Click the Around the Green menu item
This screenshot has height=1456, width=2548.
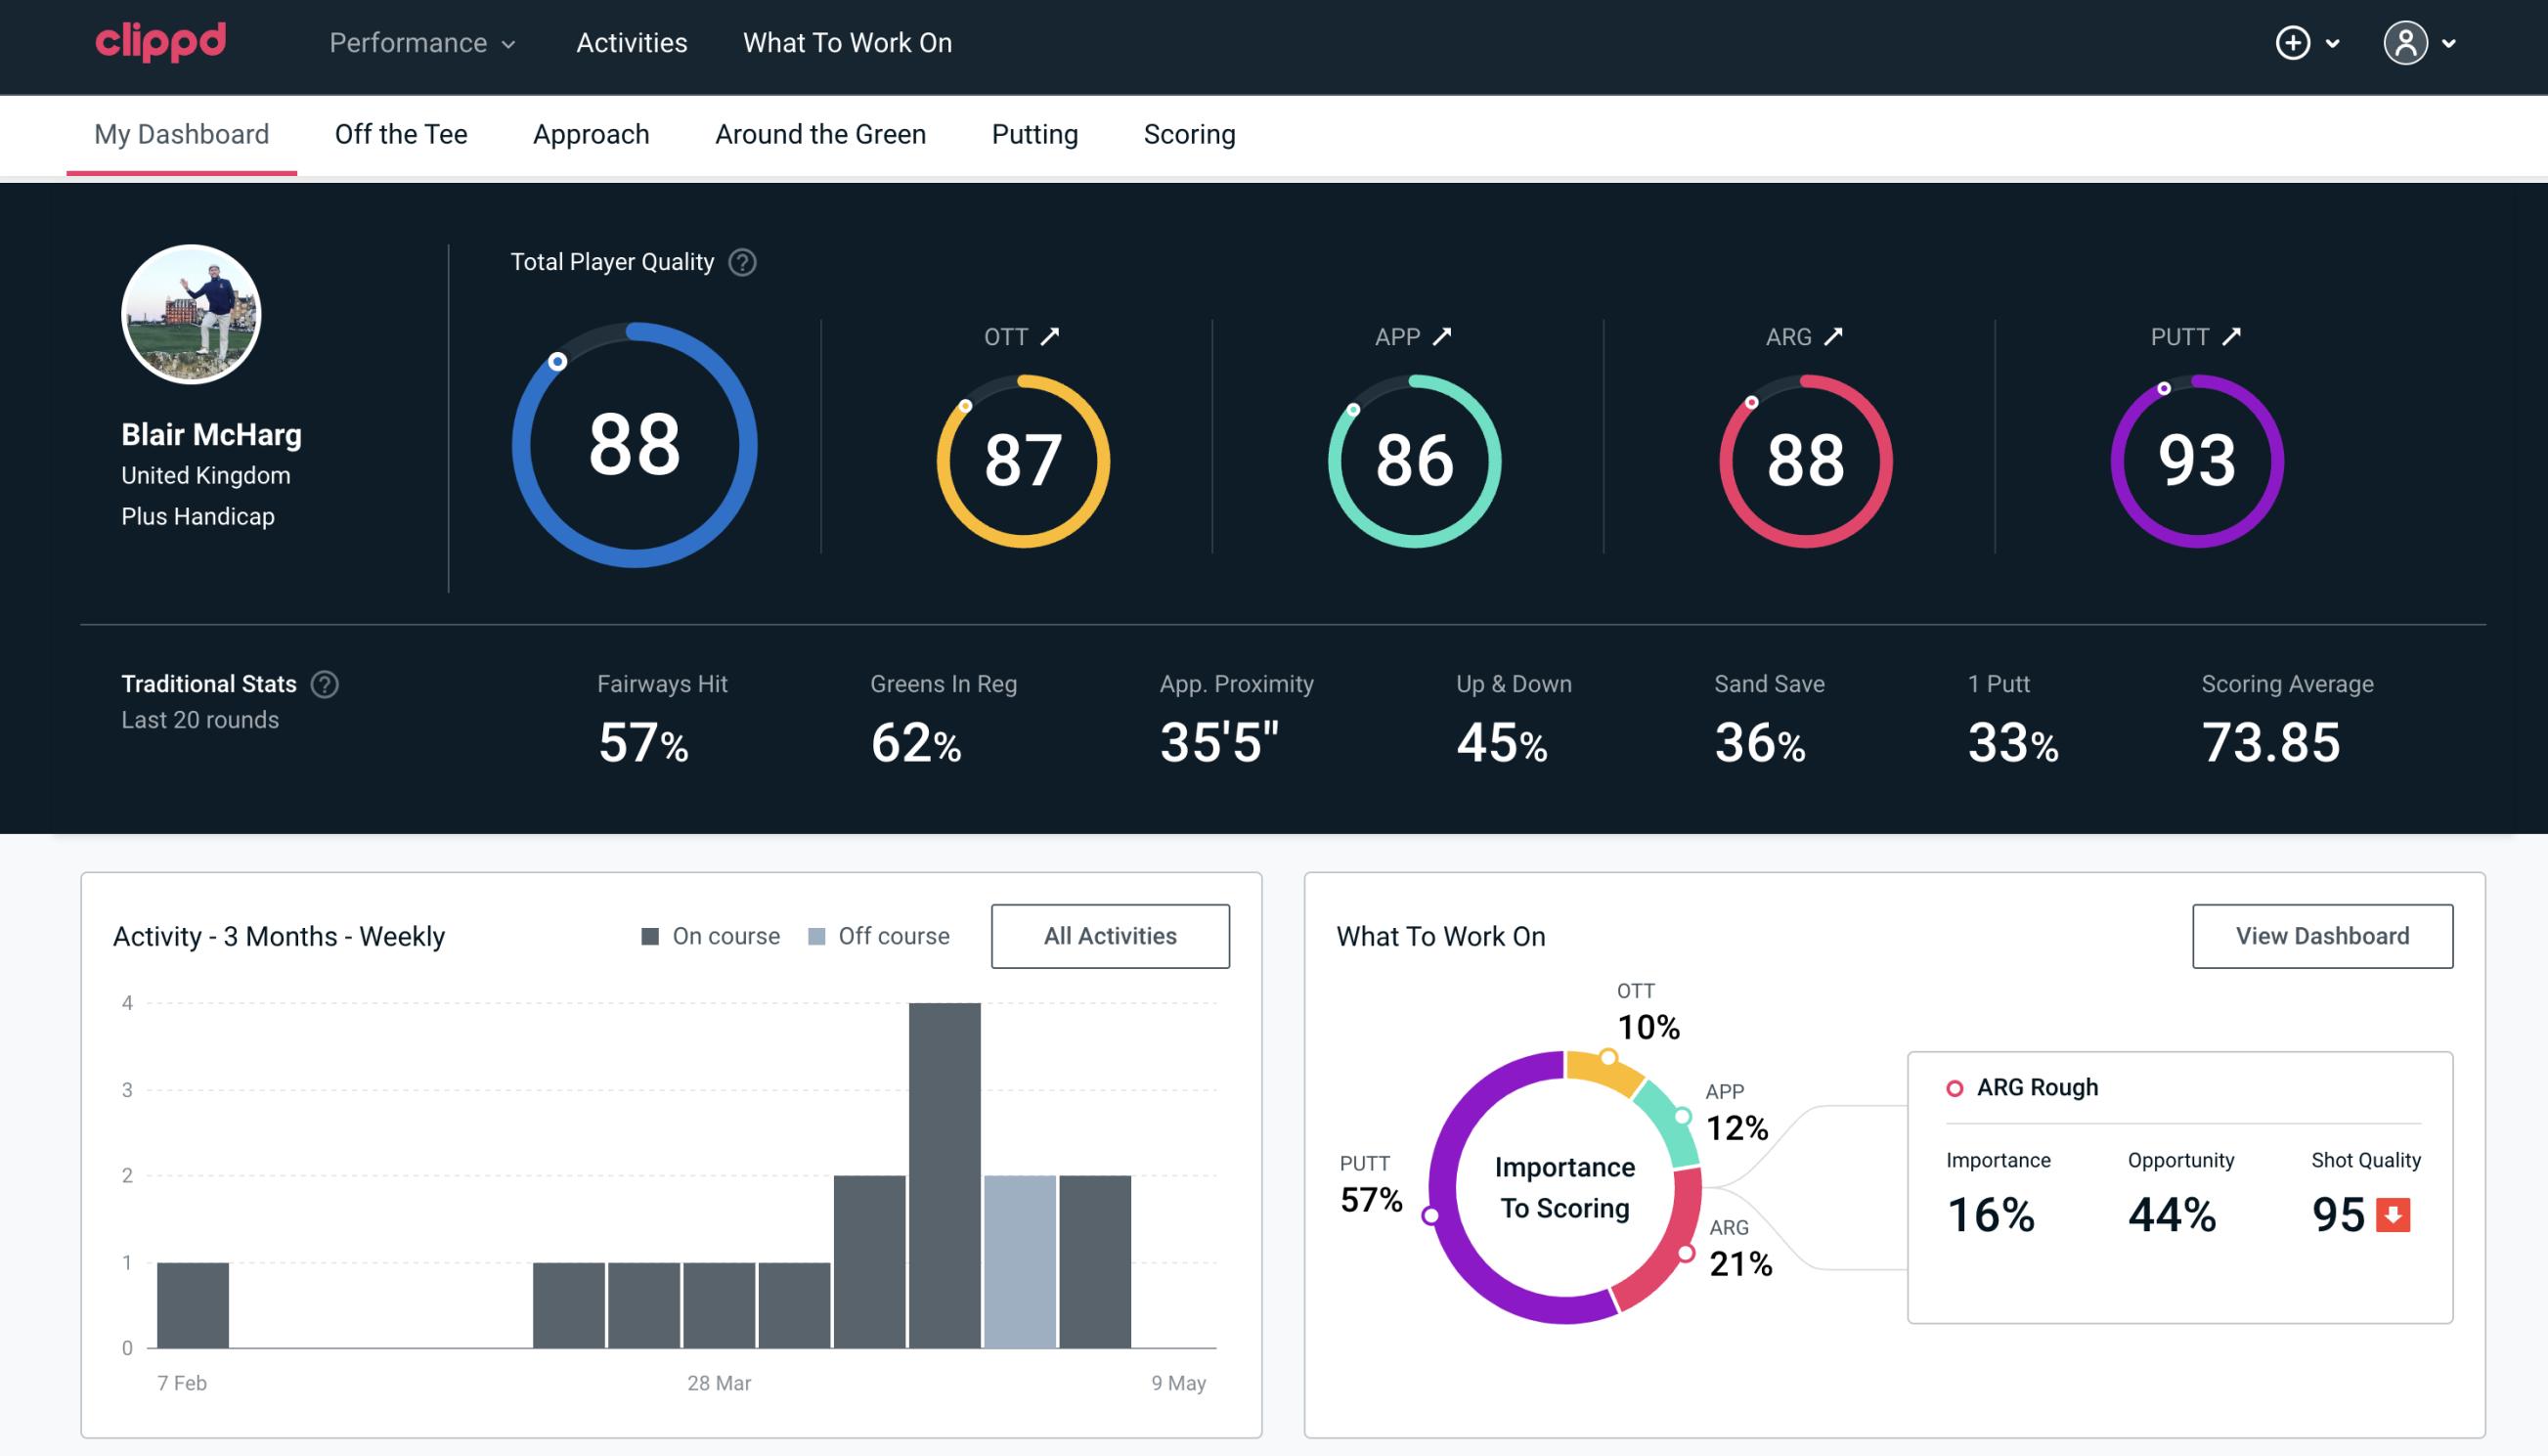tap(820, 133)
